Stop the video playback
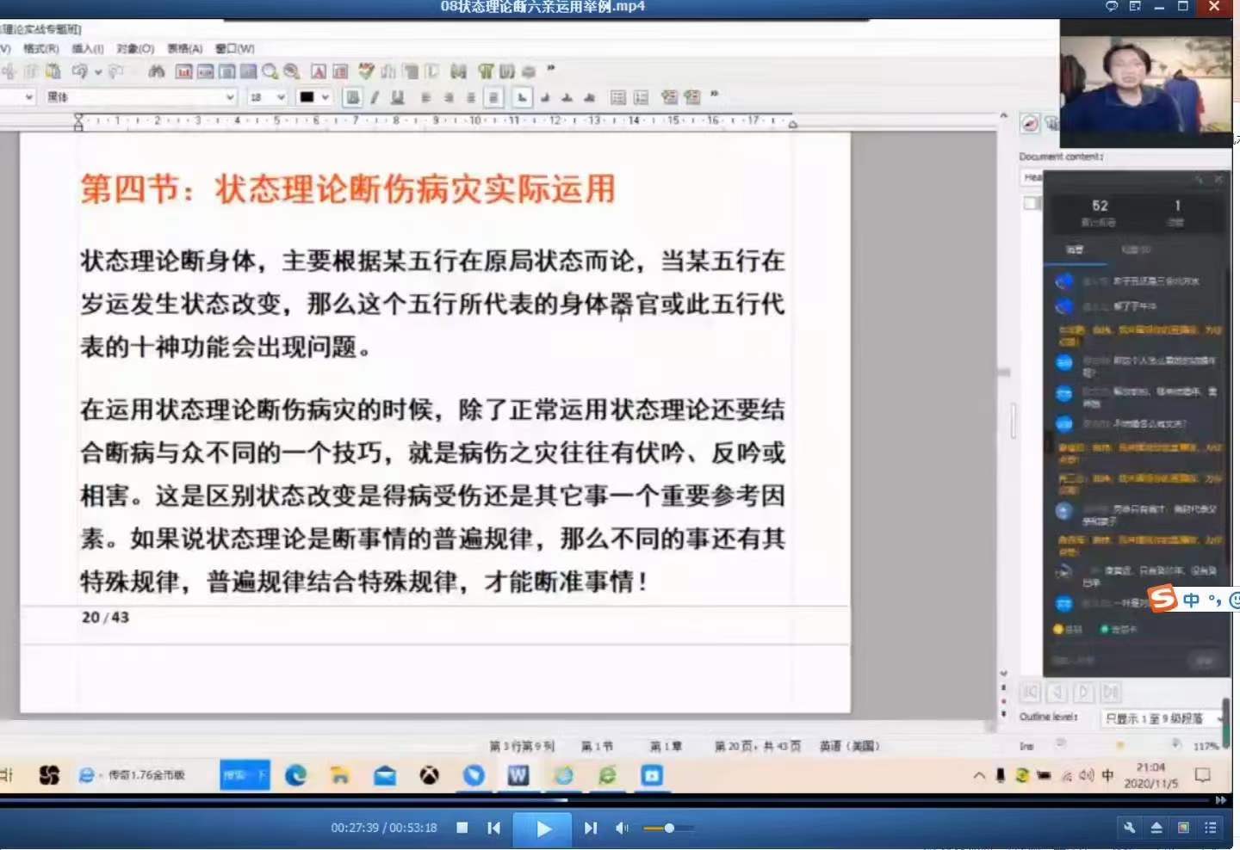1240x850 pixels. 462,828
